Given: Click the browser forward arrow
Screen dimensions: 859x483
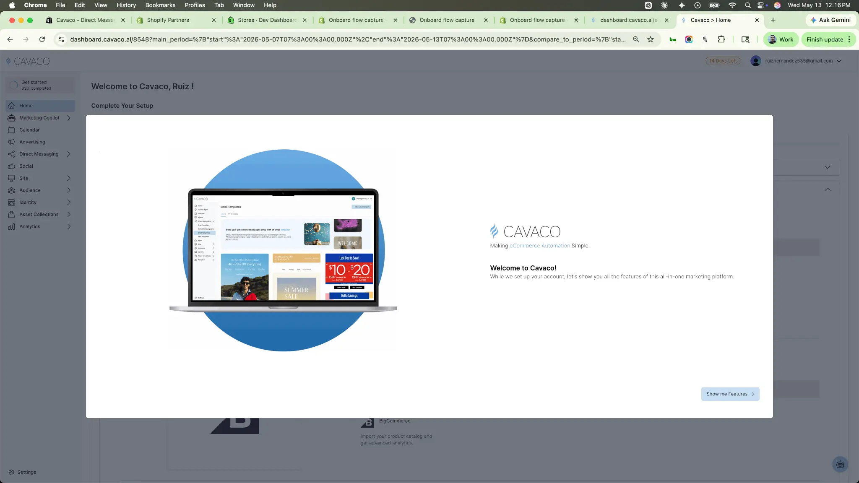Looking at the screenshot, I should coord(26,39).
